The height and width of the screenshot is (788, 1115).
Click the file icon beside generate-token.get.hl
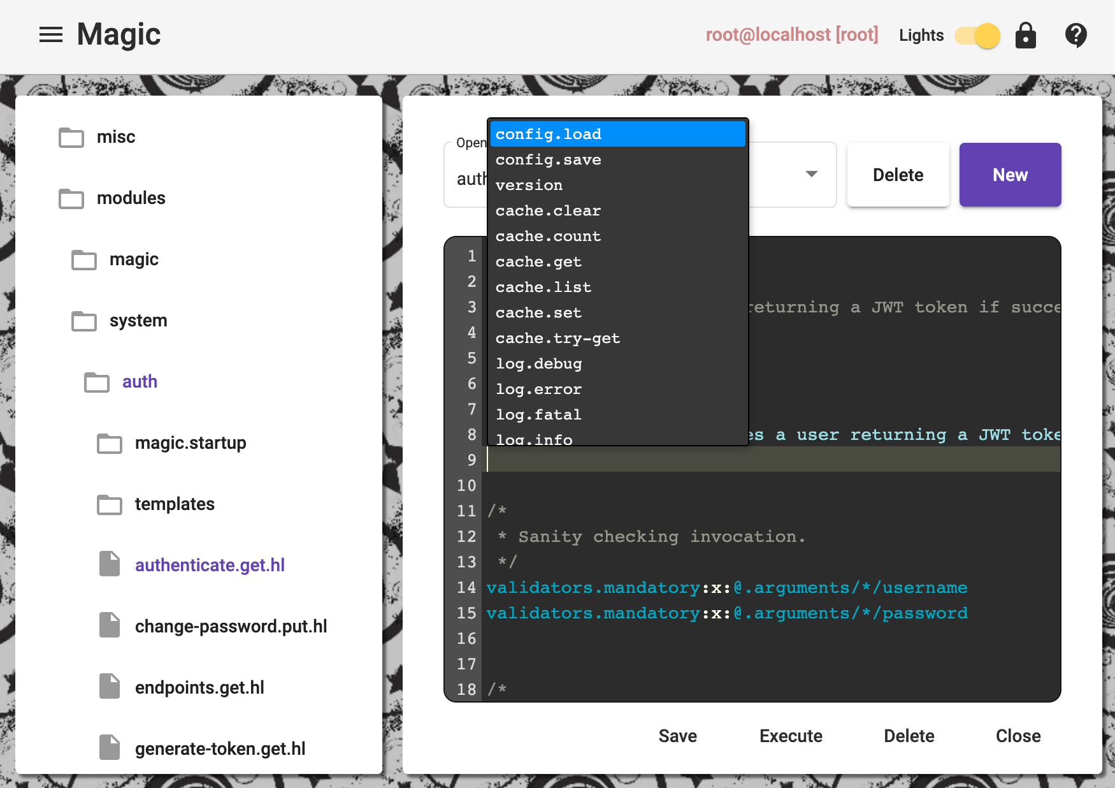110,747
